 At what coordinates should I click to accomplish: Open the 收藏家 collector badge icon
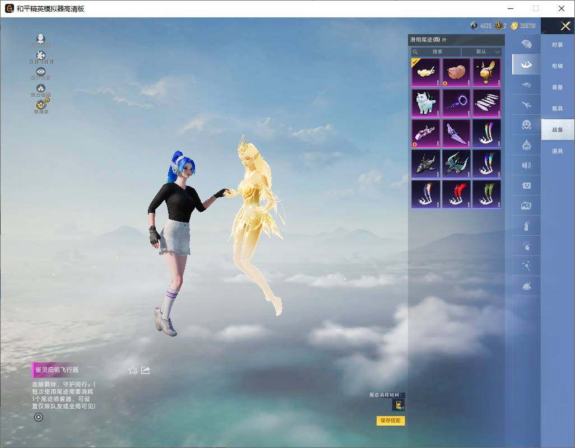pyautogui.click(x=41, y=105)
